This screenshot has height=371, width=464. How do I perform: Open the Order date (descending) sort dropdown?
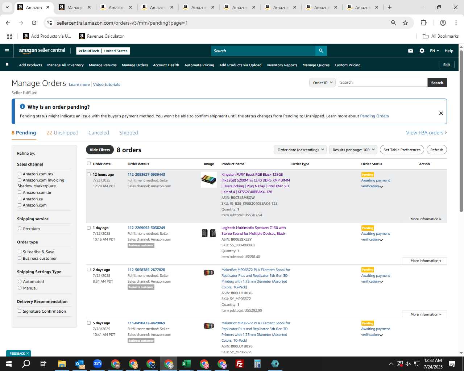[x=300, y=150]
